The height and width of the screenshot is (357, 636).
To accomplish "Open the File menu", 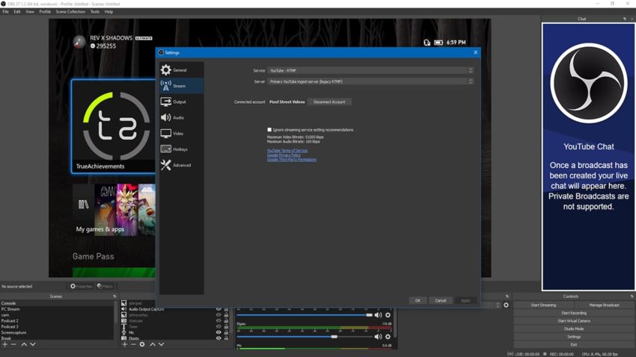I will click(5, 12).
